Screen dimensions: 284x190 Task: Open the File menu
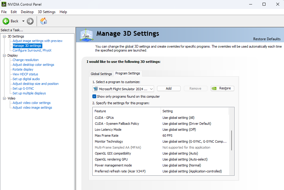pos(4,12)
